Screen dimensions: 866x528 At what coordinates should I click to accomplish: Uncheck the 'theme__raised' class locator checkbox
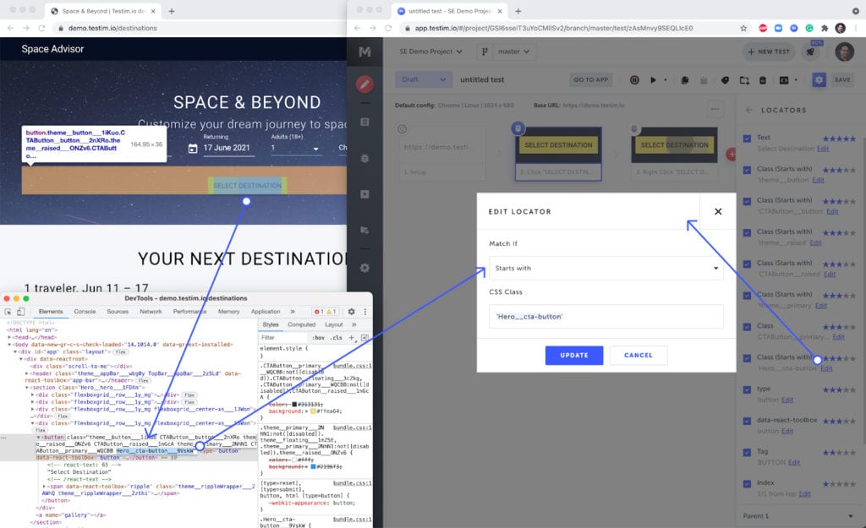748,233
